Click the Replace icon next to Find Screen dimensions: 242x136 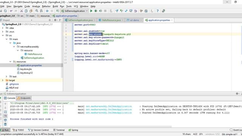pyautogui.click(x=41, y=11)
